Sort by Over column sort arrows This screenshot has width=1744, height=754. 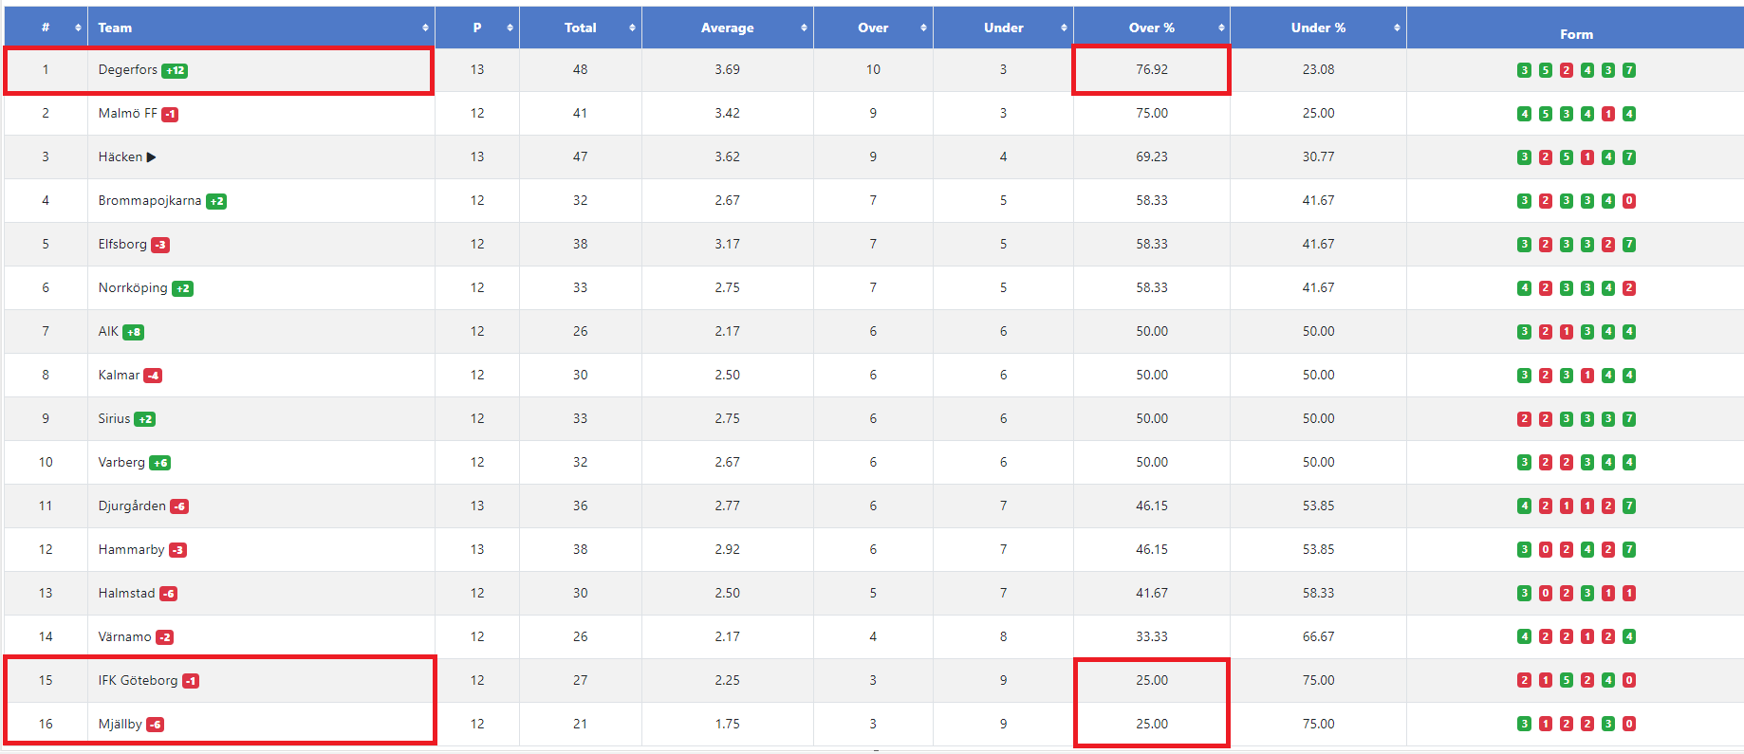coord(923,28)
